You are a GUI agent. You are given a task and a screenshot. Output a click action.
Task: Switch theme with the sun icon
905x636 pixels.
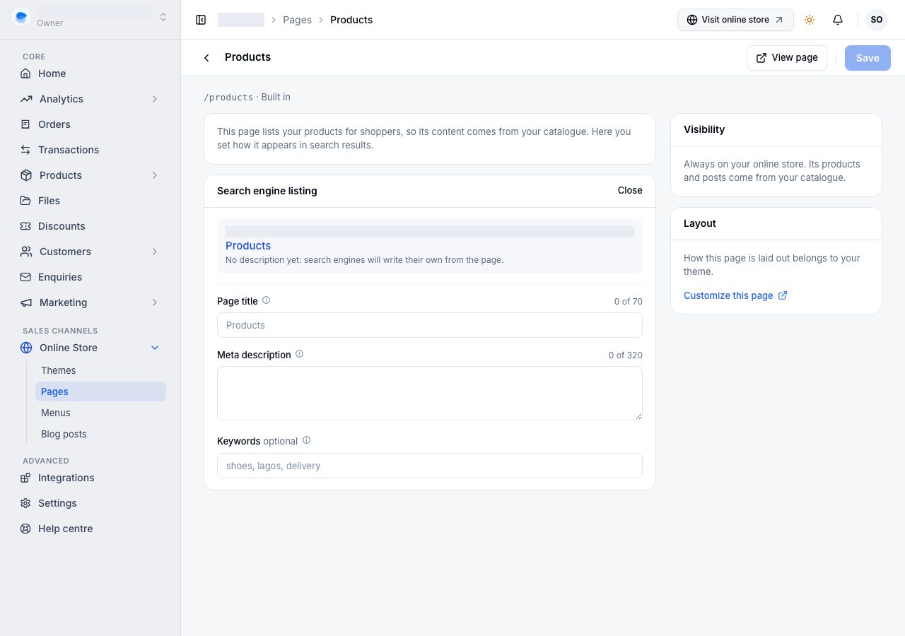(810, 20)
